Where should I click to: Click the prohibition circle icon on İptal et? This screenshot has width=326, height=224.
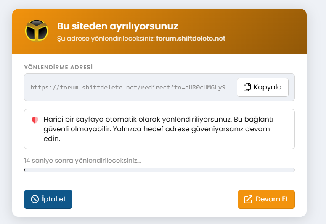(x=35, y=199)
